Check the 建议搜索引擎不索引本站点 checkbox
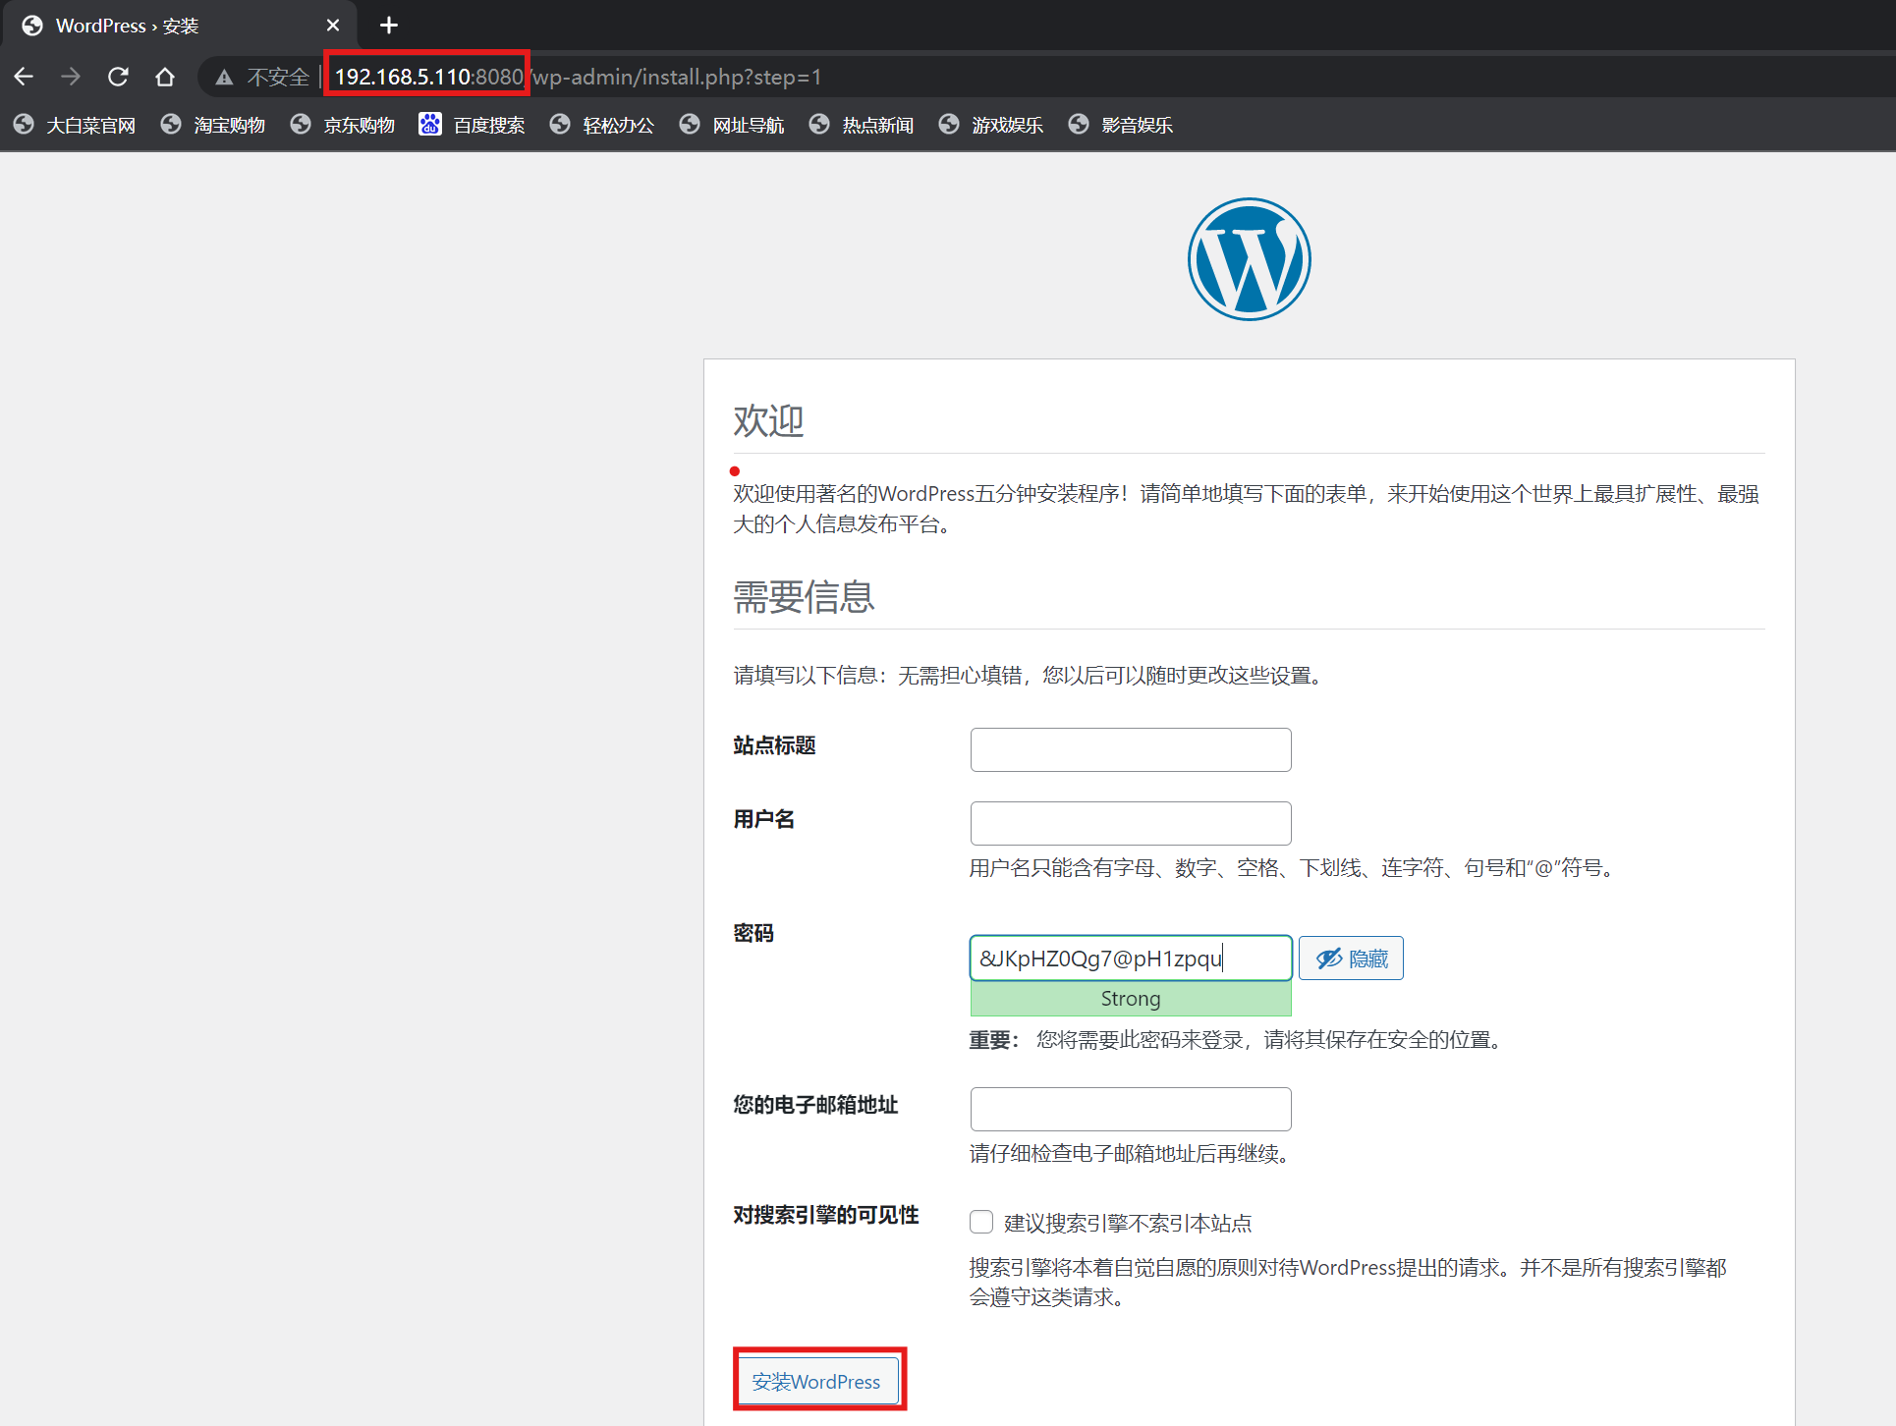Screen dimensions: 1896x1426 pyautogui.click(x=981, y=1222)
